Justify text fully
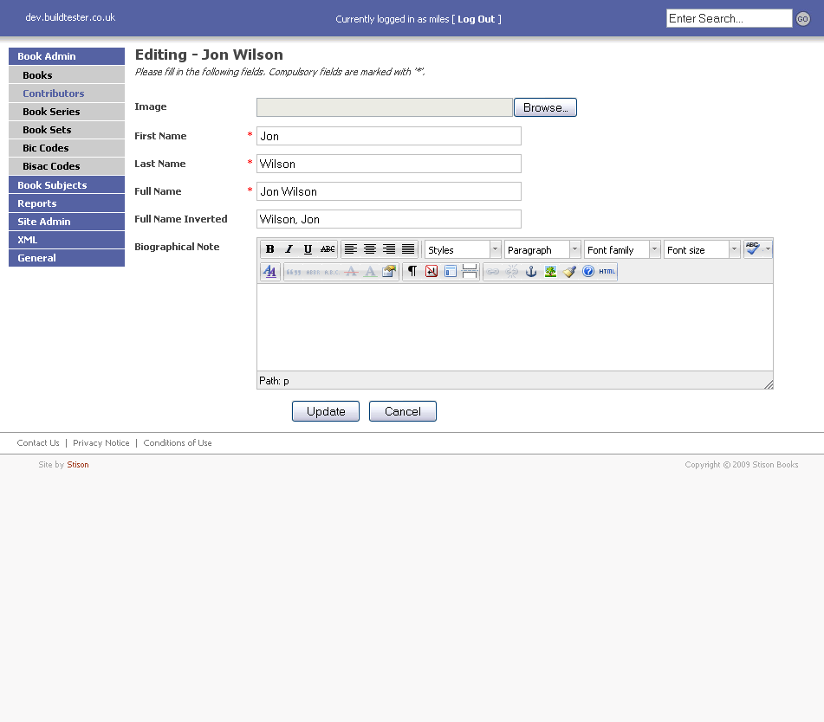The width and height of the screenshot is (824, 722). pos(408,249)
